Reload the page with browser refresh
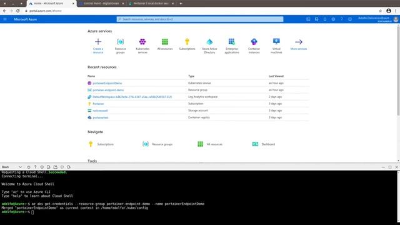This screenshot has width=400, height=225. click(x=18, y=11)
